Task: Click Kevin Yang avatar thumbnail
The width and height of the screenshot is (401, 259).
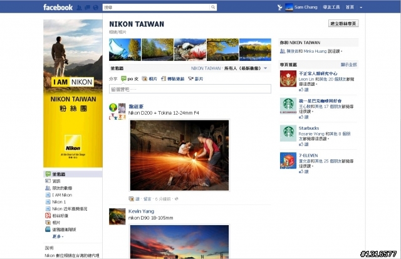Action: pos(117,216)
